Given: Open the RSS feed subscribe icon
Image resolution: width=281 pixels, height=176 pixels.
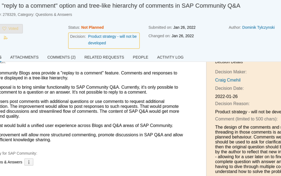Looking at the screenshot, I should click(6, 38).
